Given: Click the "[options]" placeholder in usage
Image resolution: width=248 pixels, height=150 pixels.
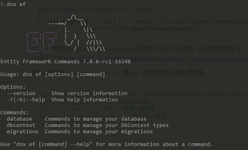Looking at the screenshot, I should click(59, 74).
